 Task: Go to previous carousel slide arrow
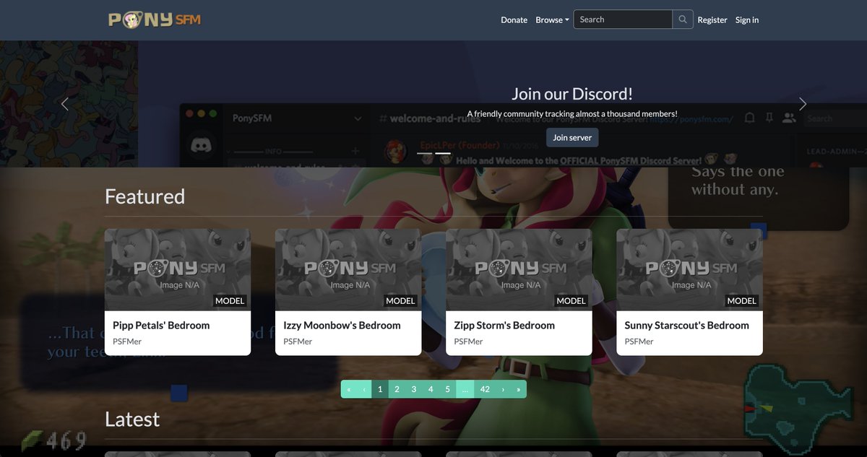64,104
